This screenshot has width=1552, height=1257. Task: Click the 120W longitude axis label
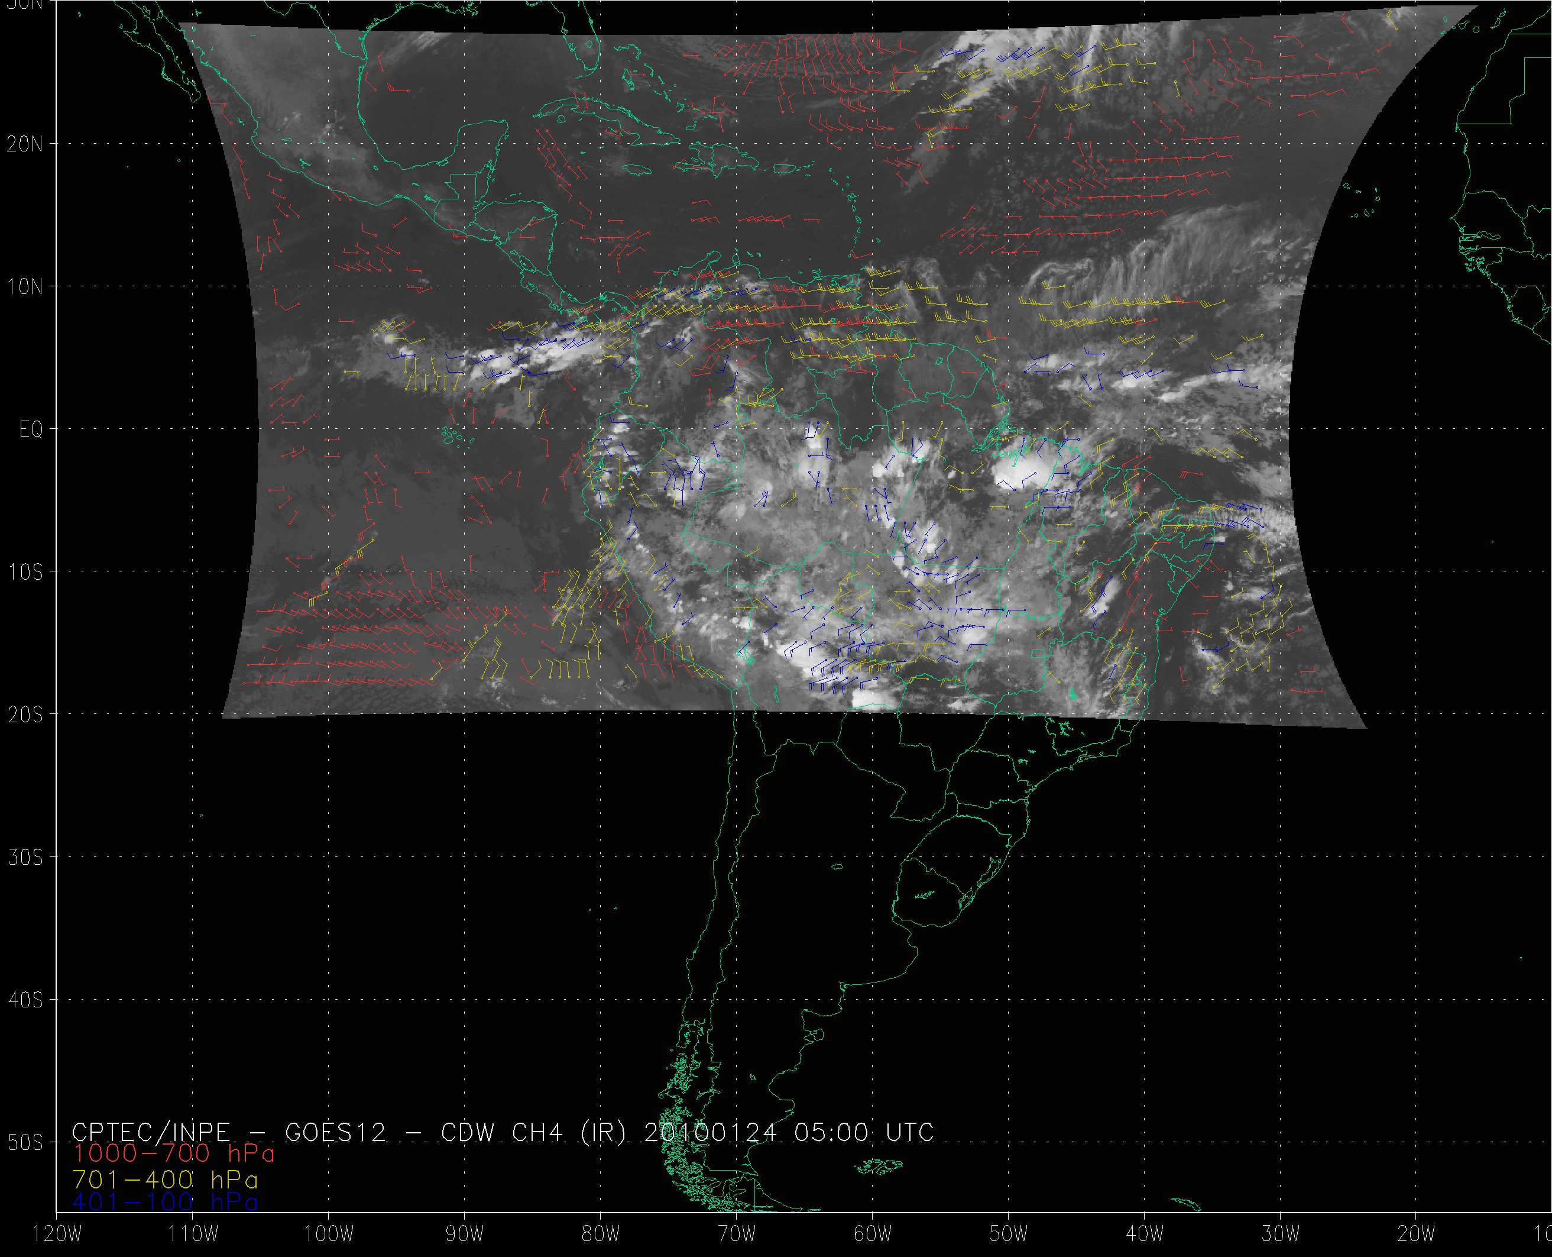pos(57,1235)
